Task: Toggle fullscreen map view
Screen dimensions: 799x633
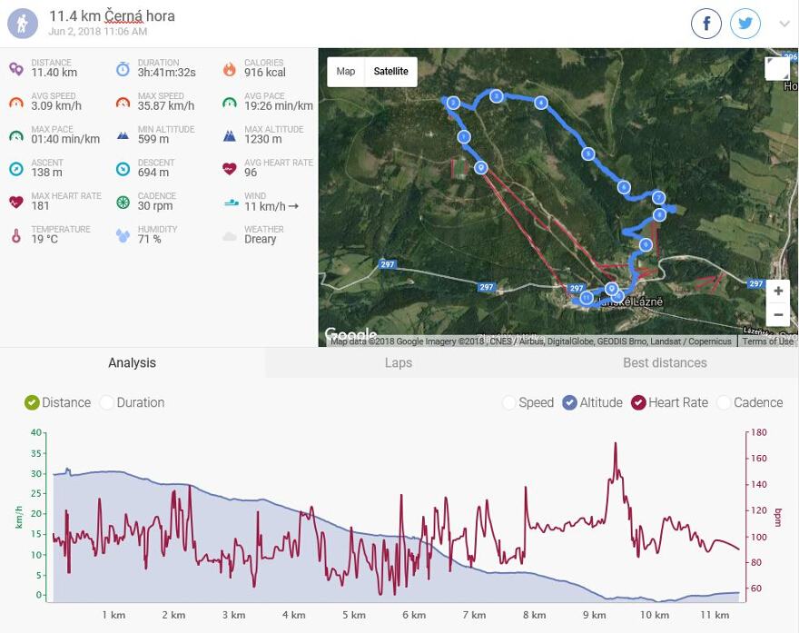Action: click(777, 68)
